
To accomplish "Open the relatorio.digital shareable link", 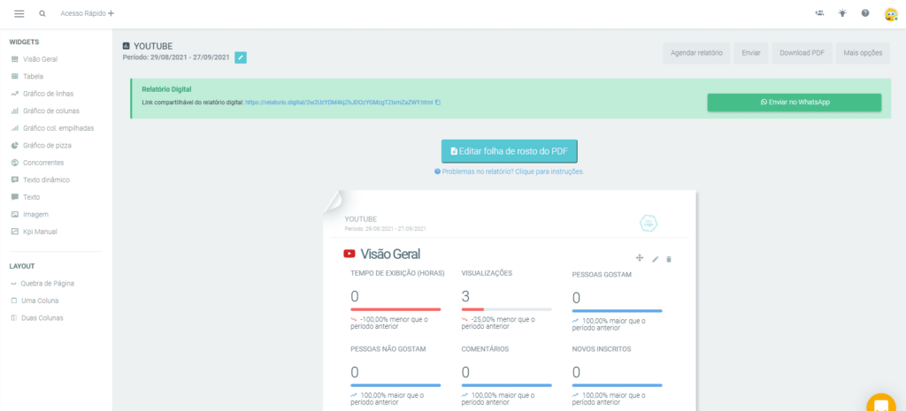I will click(x=339, y=103).
